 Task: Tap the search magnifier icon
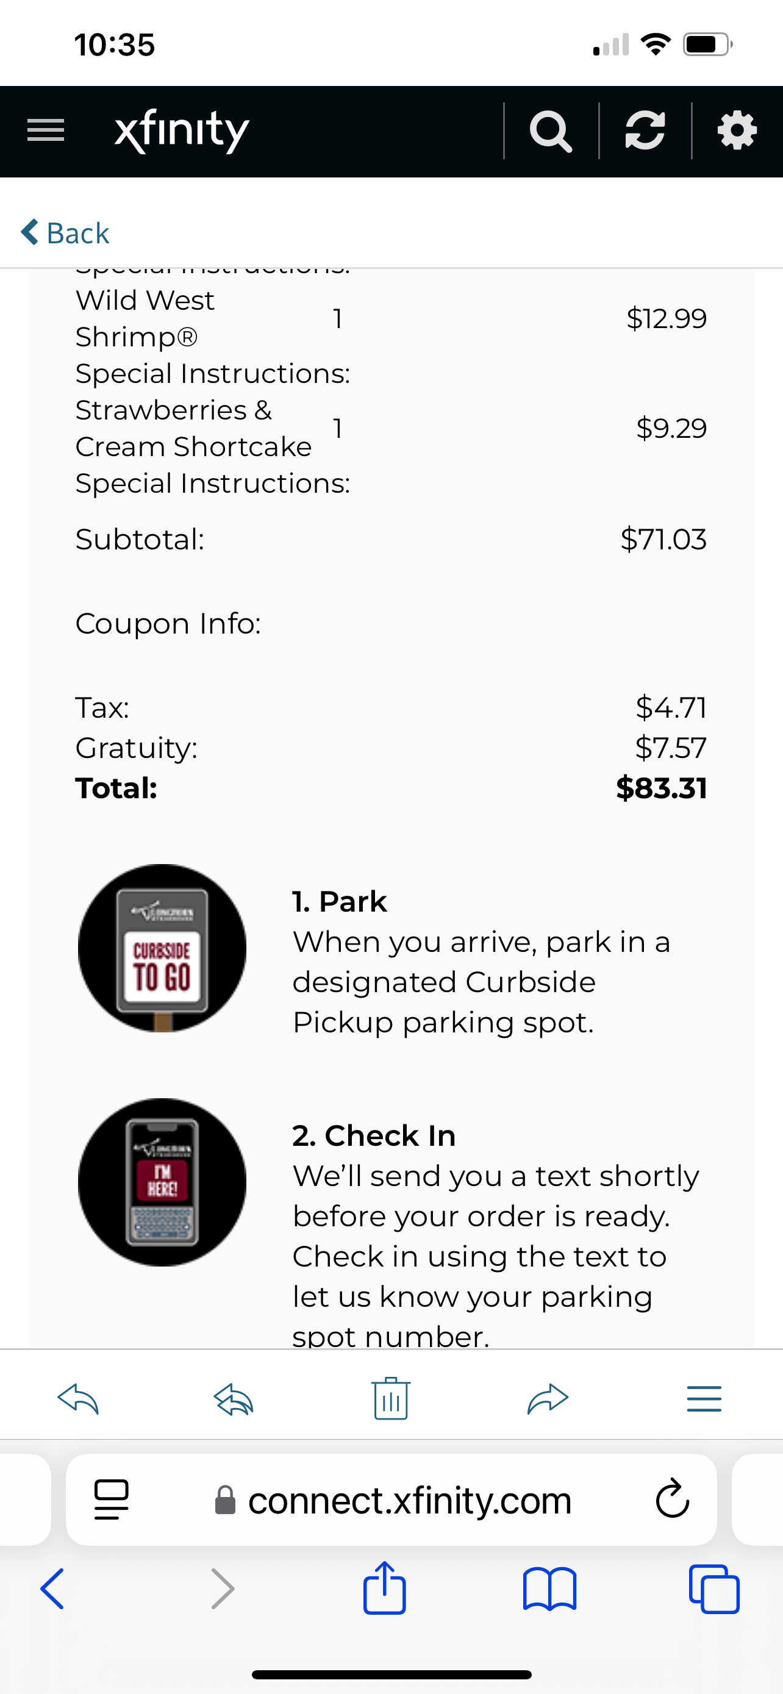(x=551, y=131)
